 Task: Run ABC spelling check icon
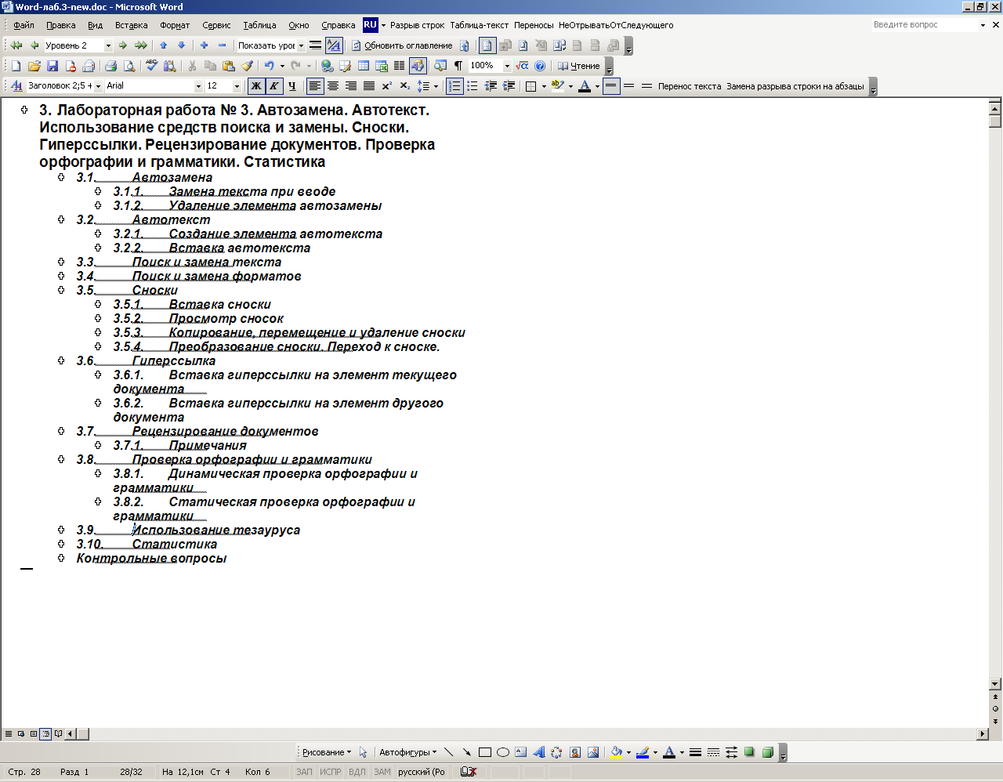152,66
